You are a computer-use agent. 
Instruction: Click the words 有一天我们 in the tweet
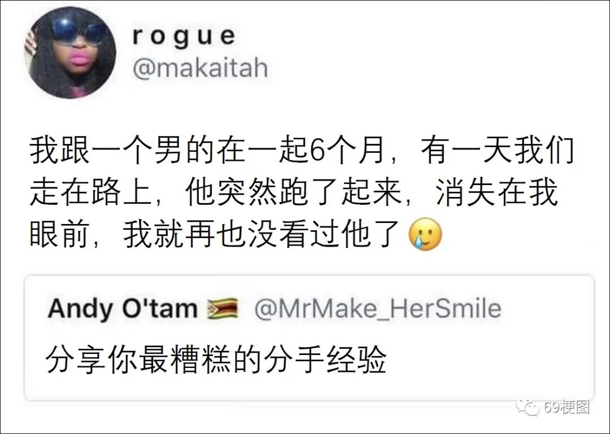pyautogui.click(x=497, y=151)
